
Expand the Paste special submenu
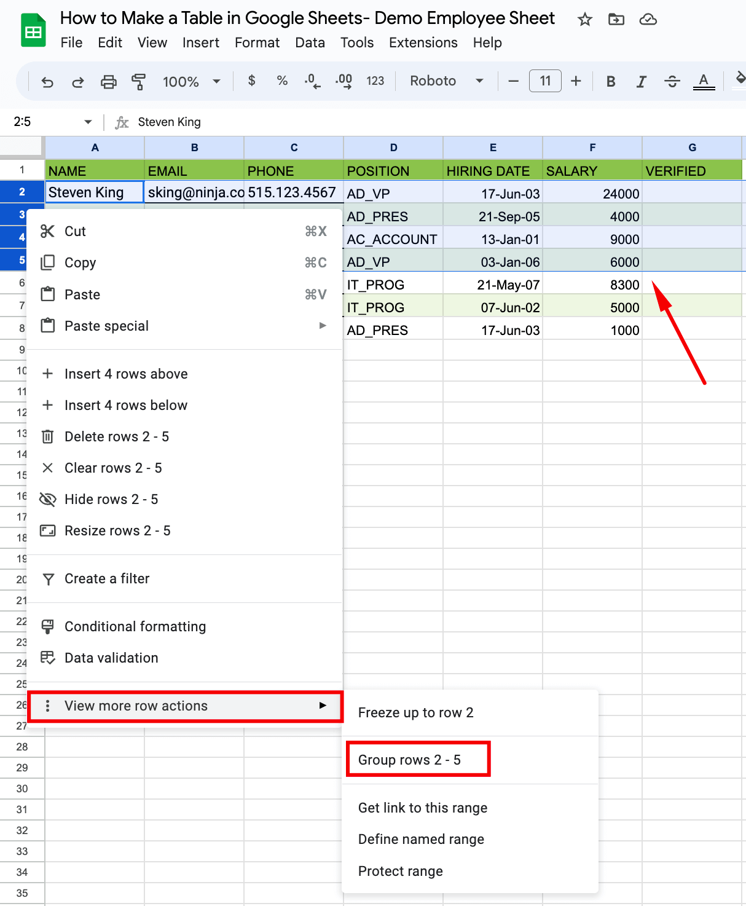click(107, 326)
